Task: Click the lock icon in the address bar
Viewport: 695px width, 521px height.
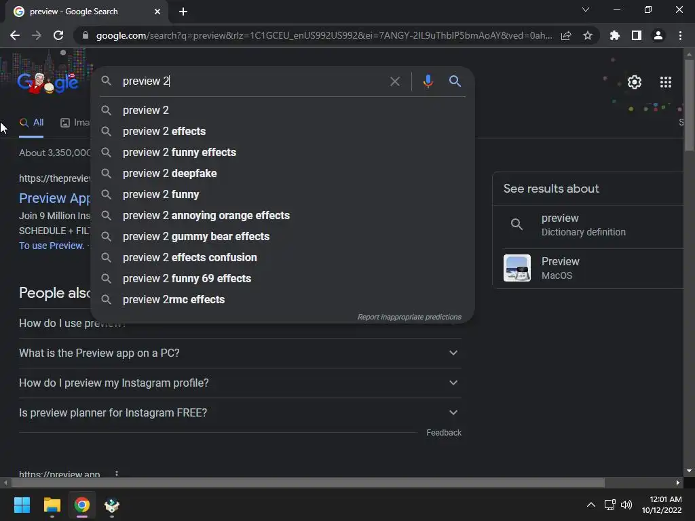Action: pyautogui.click(x=86, y=35)
